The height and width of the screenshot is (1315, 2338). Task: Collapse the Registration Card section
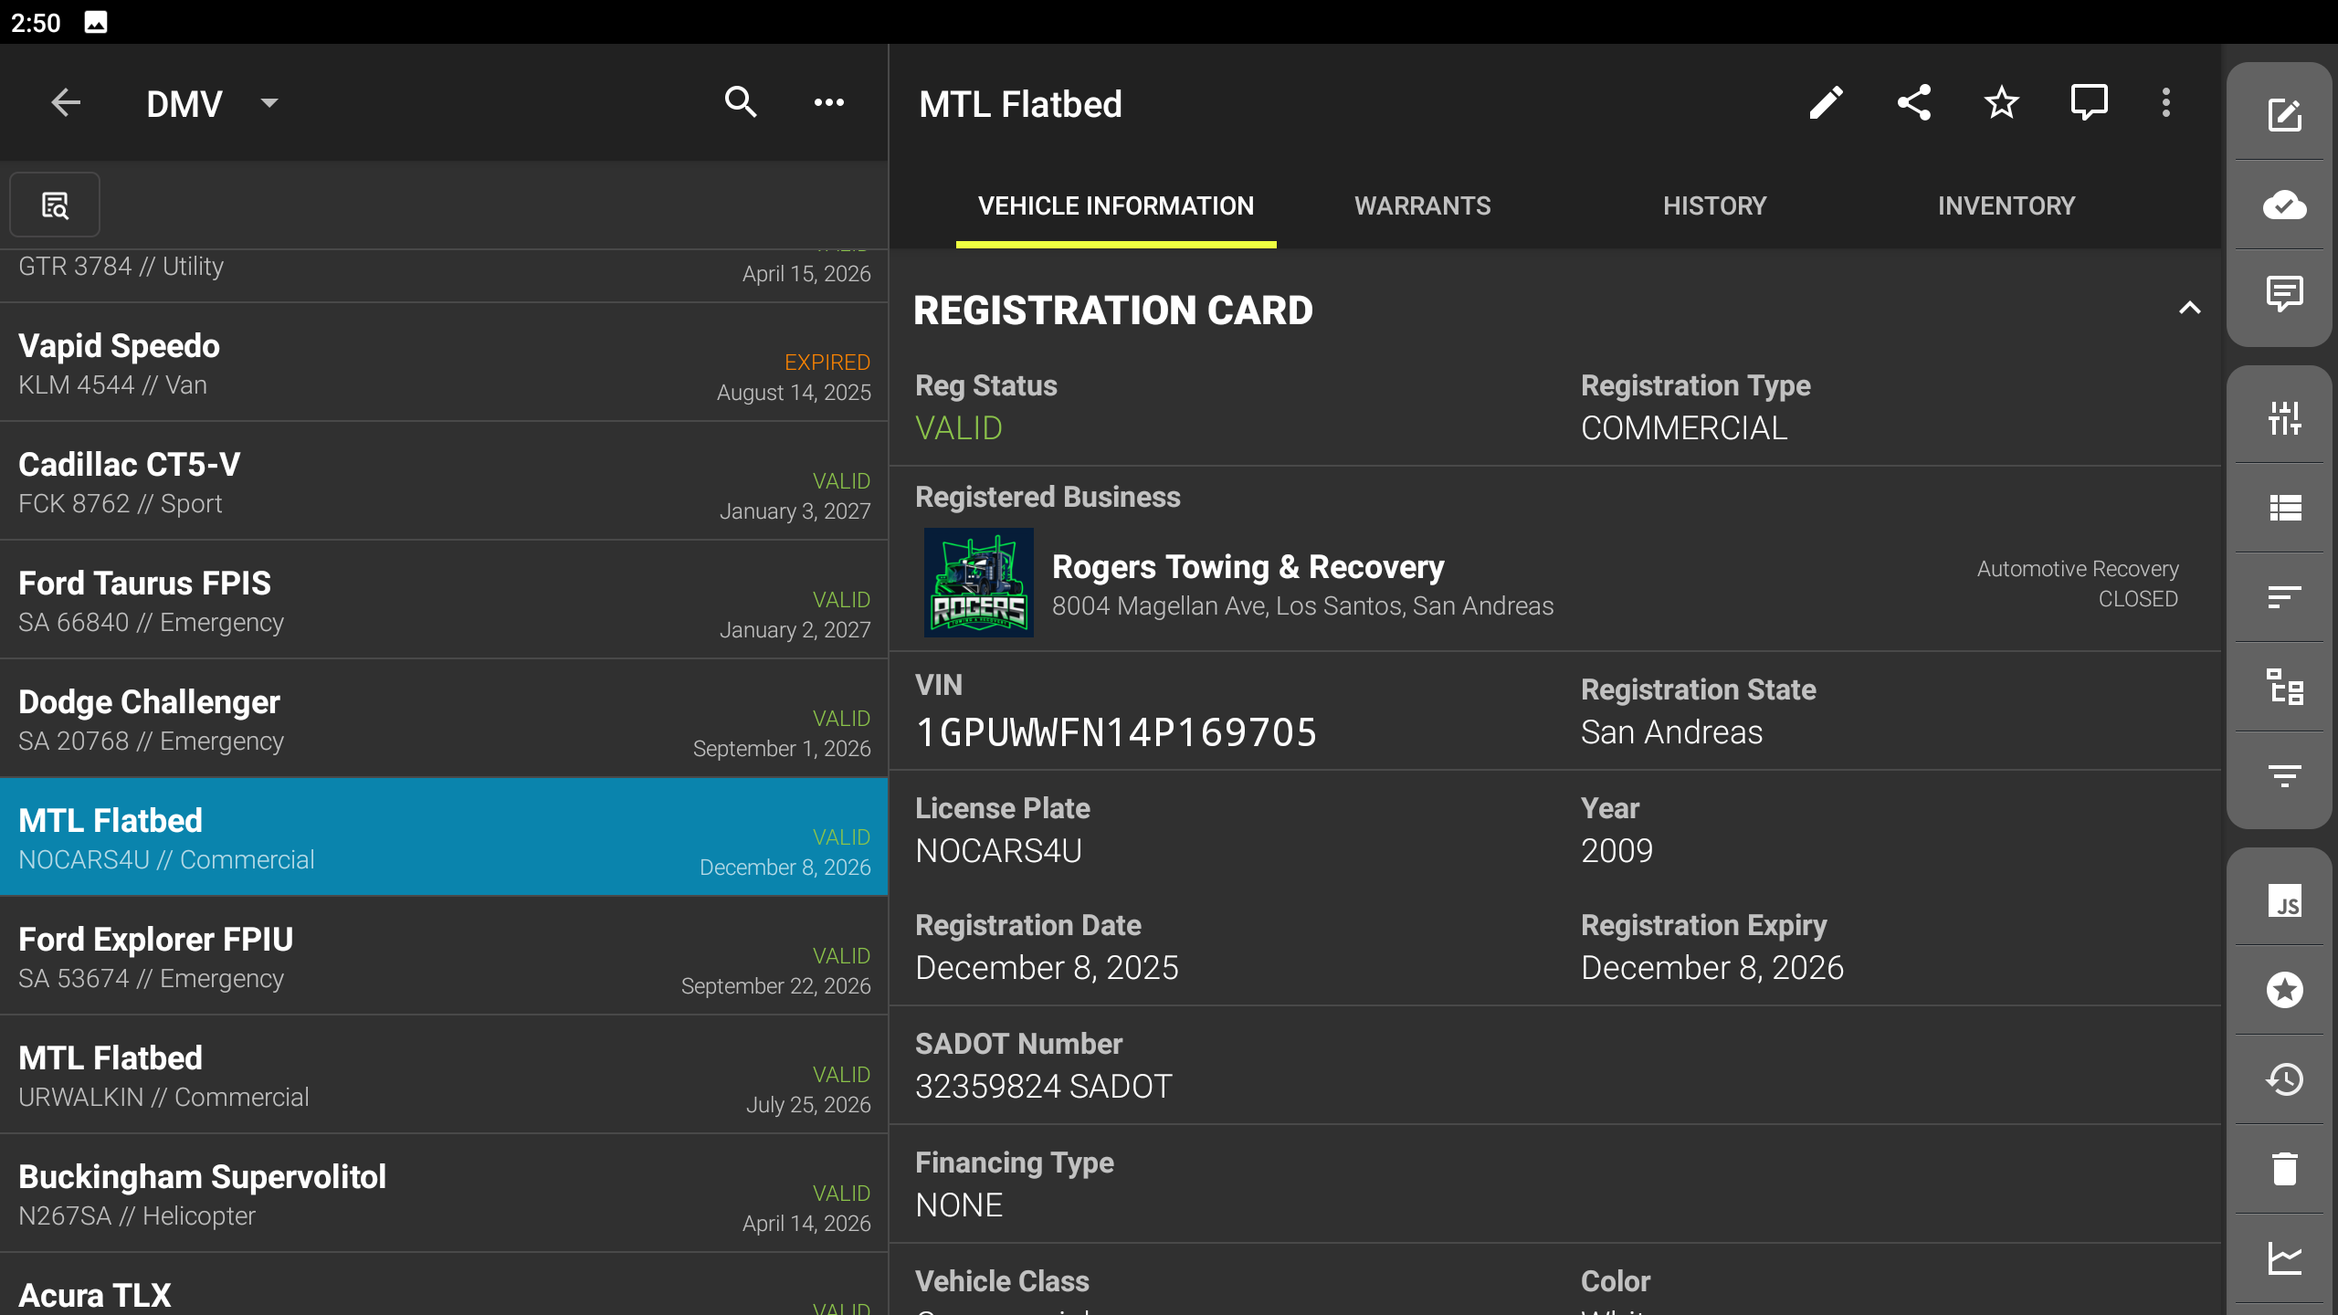click(2189, 309)
